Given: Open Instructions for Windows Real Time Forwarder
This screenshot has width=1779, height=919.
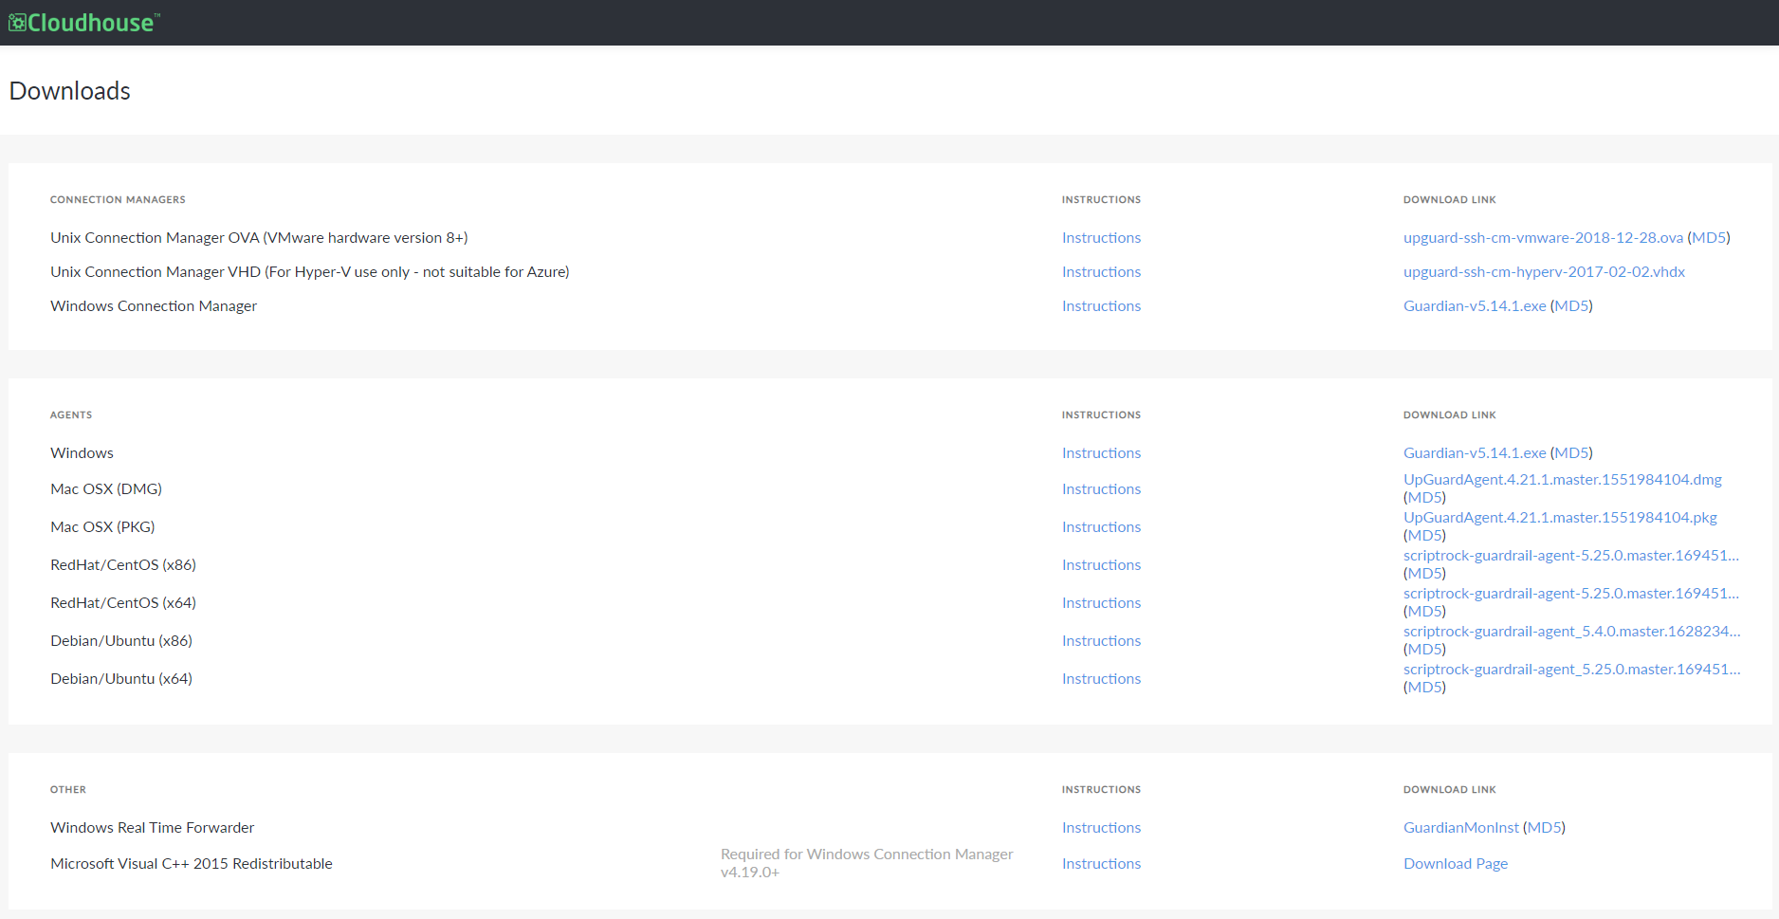Looking at the screenshot, I should (x=1101, y=828).
